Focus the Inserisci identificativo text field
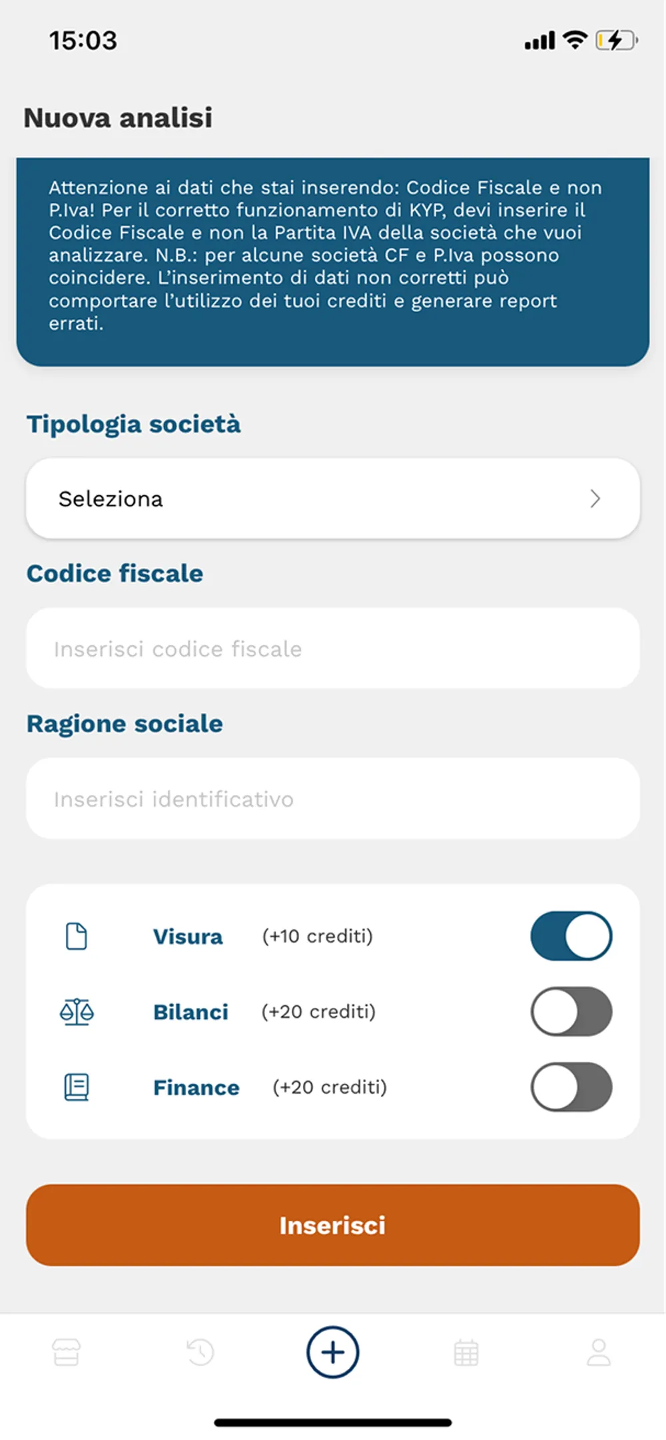 [x=333, y=799]
